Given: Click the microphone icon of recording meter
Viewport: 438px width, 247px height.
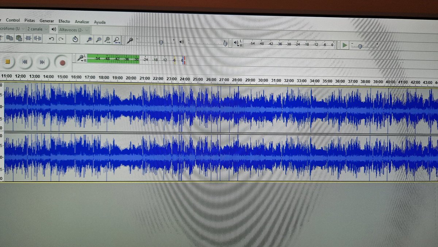Looking at the screenshot, I should [80, 57].
